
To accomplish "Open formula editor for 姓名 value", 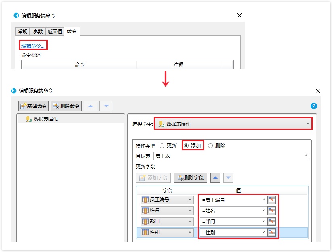I will (x=271, y=210).
